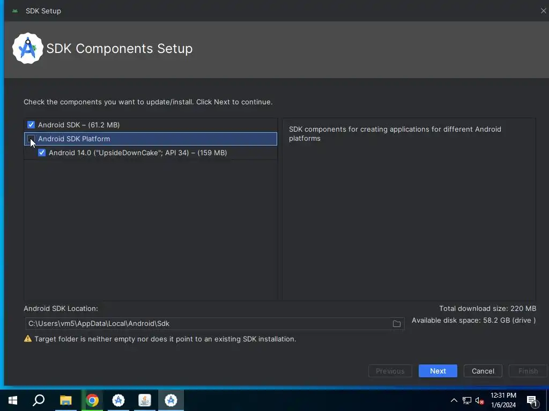Select the Android SDK Platform row
Image resolution: width=549 pixels, height=411 pixels.
coord(151,139)
